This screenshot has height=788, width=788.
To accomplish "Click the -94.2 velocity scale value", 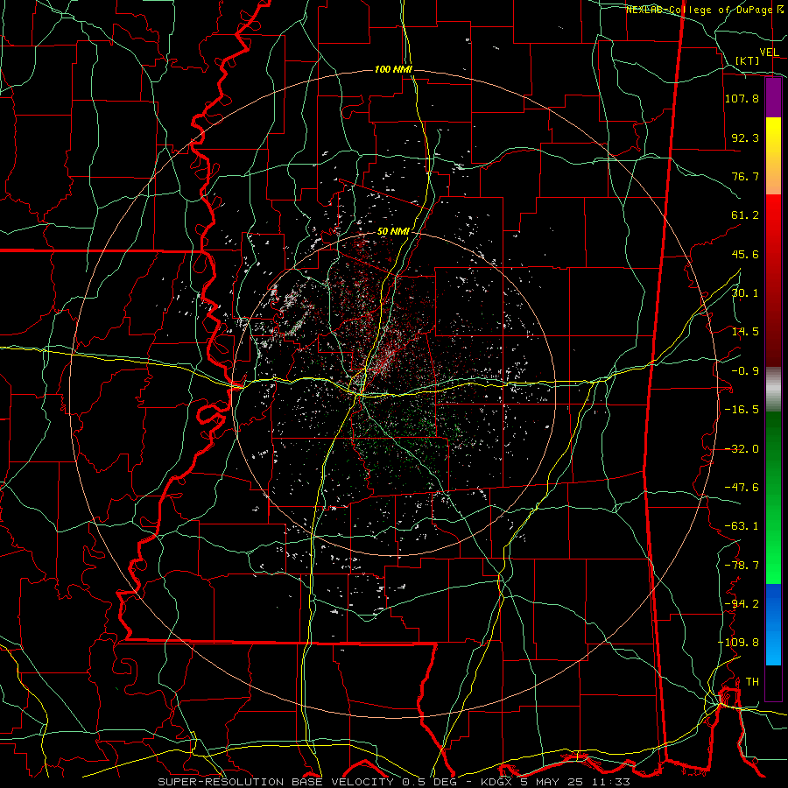I will click(x=742, y=604).
